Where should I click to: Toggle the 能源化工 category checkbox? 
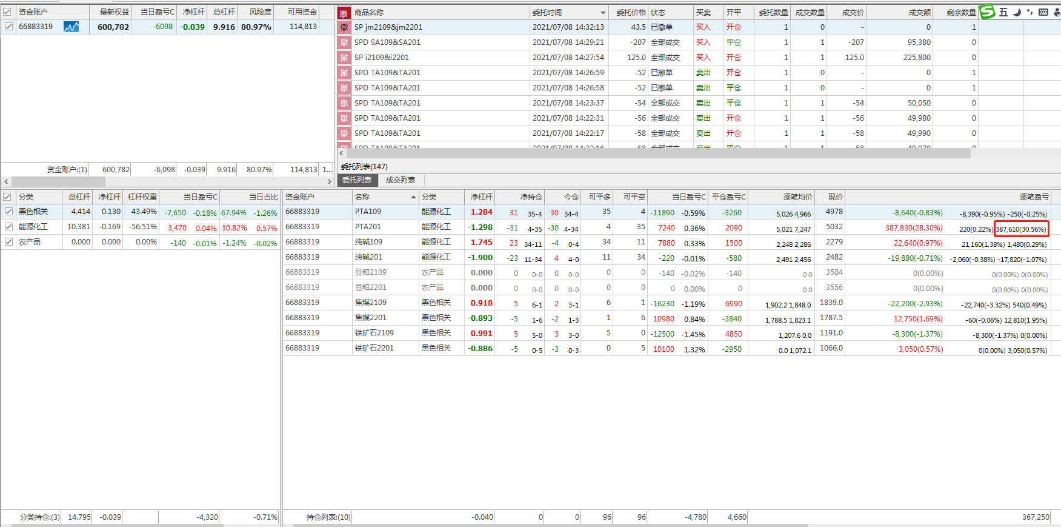8,227
